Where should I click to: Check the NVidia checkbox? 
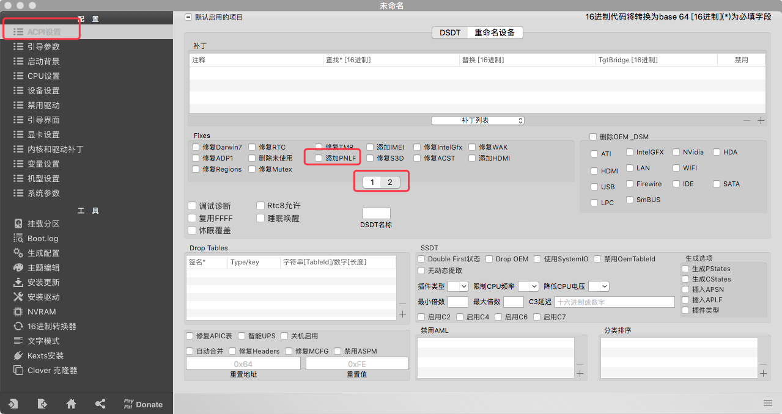click(676, 152)
